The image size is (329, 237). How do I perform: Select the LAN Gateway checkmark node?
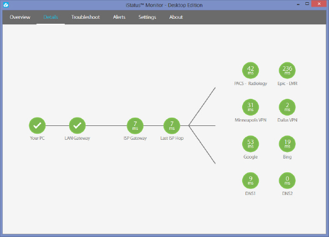tap(77, 125)
